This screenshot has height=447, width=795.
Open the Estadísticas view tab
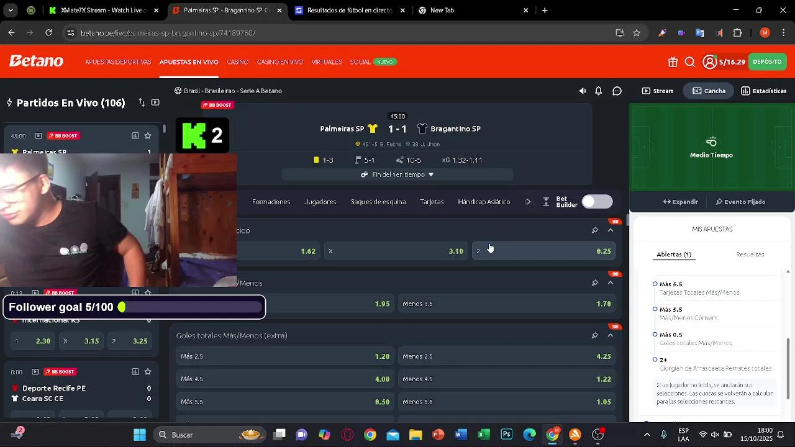click(x=764, y=91)
